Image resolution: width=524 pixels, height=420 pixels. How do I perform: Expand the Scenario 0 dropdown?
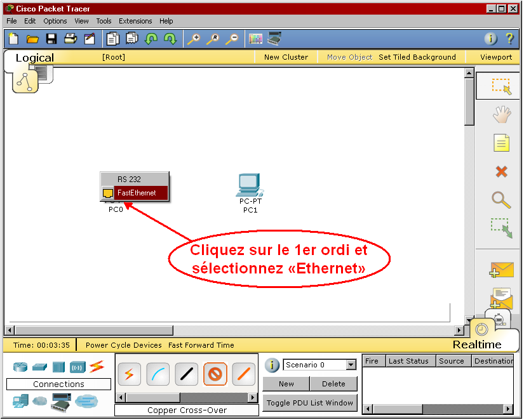351,365
